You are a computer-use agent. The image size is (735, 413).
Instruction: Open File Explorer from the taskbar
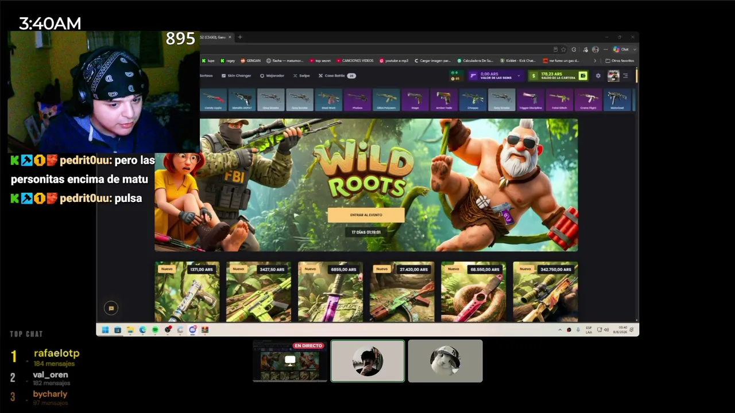(130, 330)
